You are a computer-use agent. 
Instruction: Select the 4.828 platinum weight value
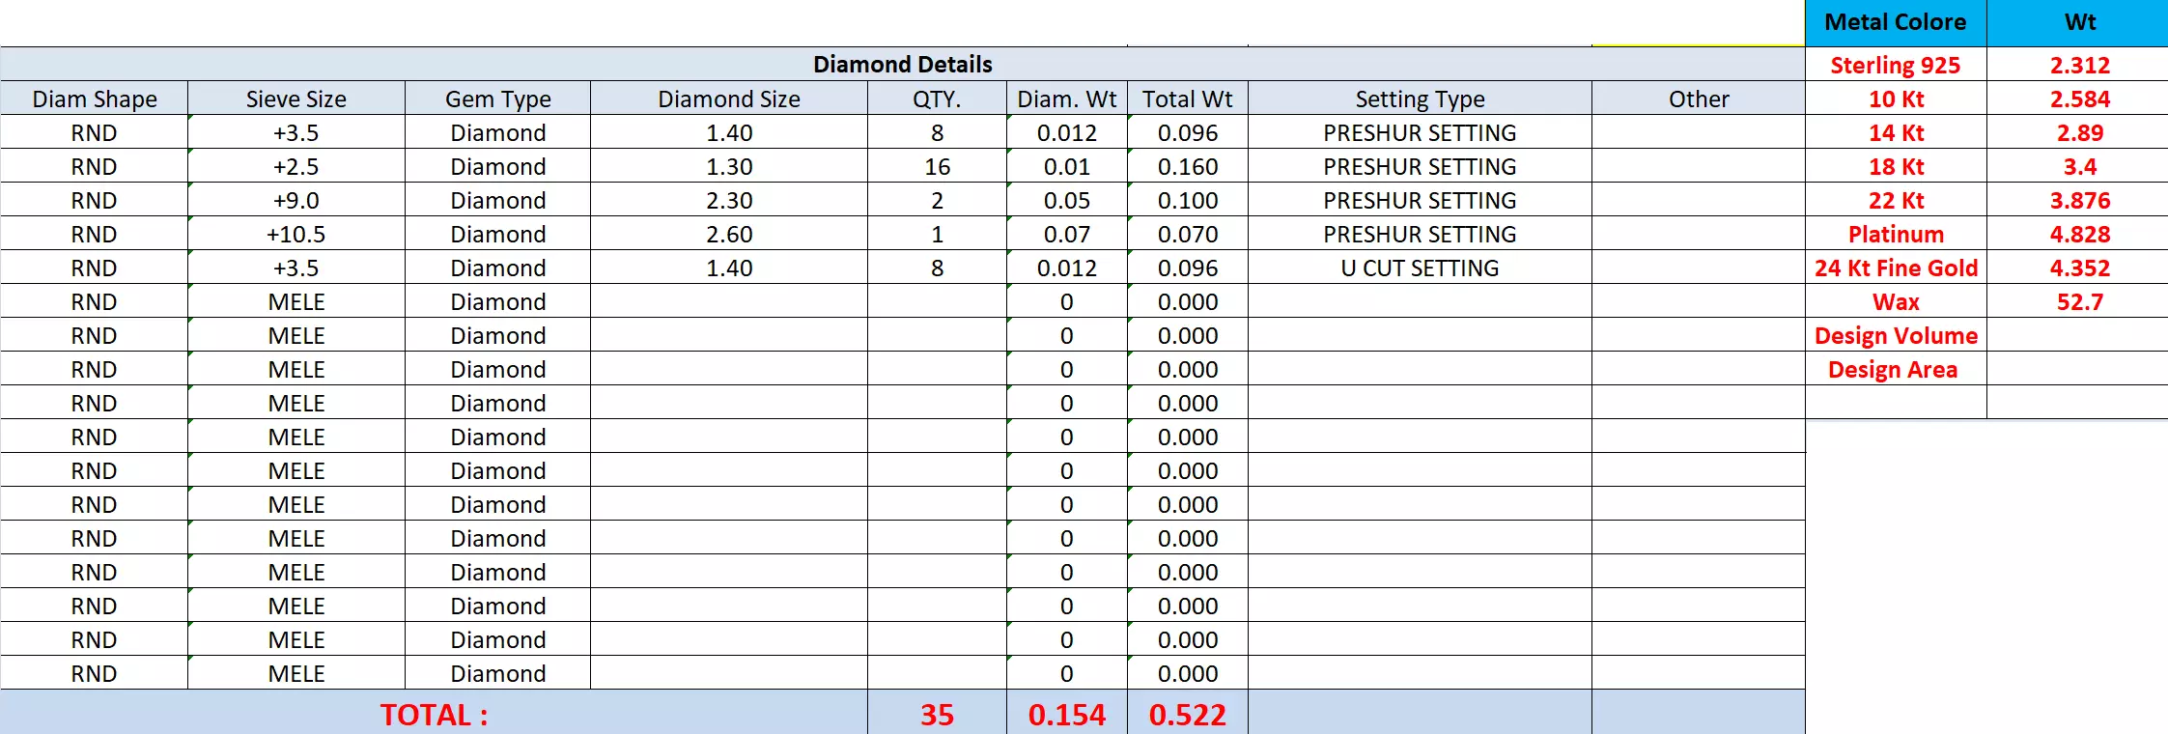tap(2079, 234)
